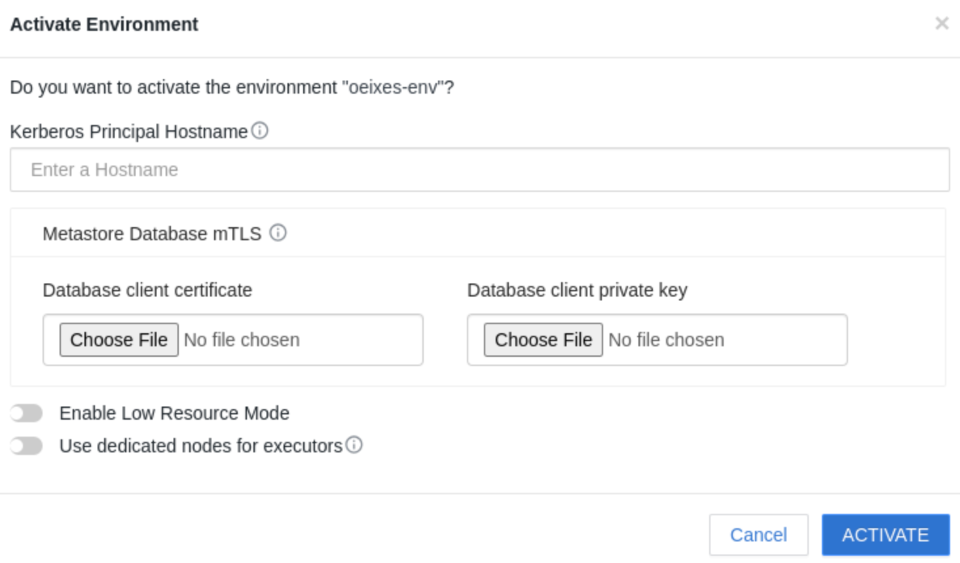Enable the Low Resource Mode switch
Image resolution: width=960 pixels, height=563 pixels.
coord(27,413)
